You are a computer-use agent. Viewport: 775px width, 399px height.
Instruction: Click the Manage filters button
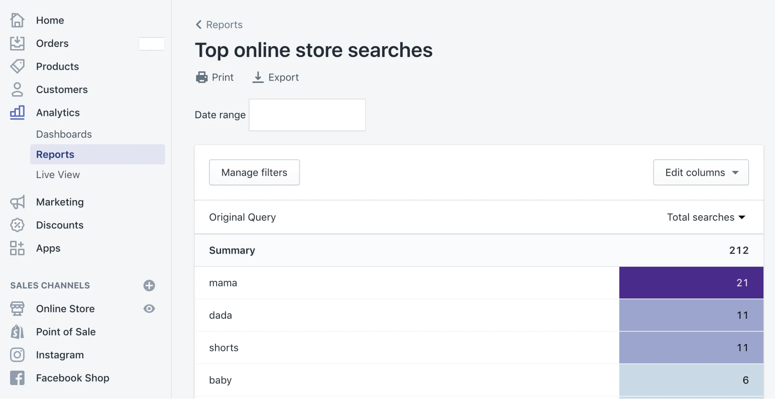click(x=254, y=173)
